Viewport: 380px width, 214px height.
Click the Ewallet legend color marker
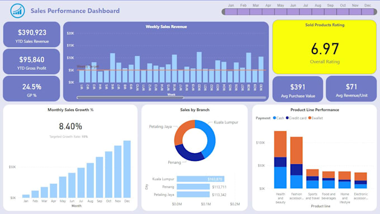click(x=310, y=118)
